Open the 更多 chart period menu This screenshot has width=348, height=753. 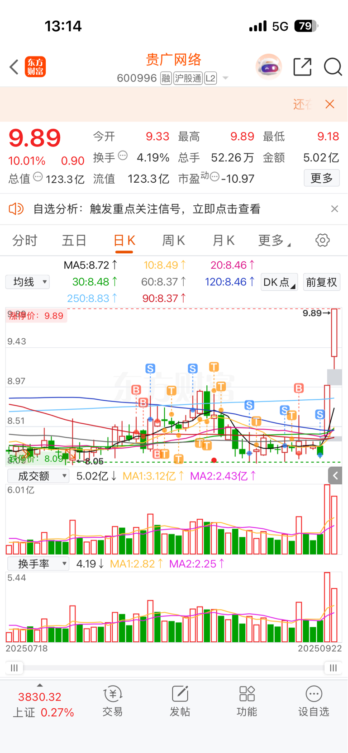(x=274, y=240)
